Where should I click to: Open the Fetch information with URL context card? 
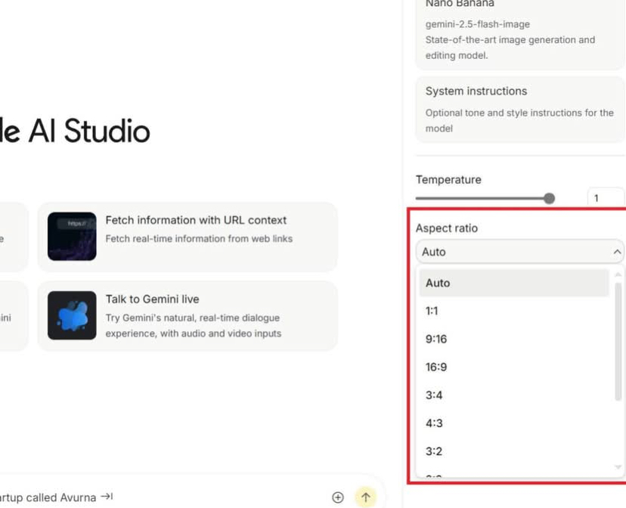click(187, 237)
